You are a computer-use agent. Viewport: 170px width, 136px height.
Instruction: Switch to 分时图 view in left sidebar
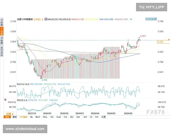[x=2, y=22]
